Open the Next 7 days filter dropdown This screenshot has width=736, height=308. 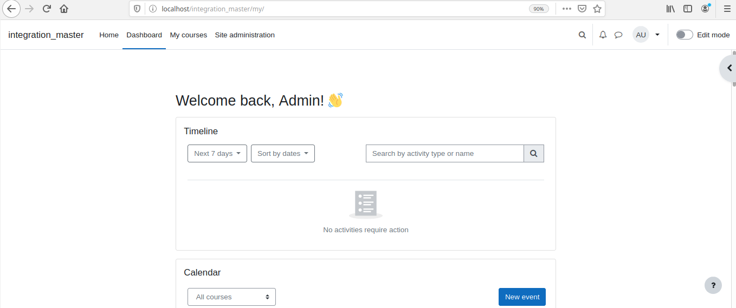(x=217, y=153)
